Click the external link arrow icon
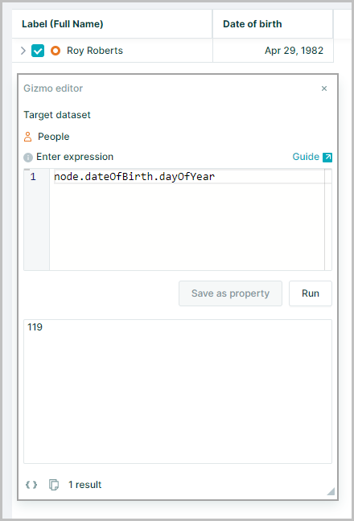The width and height of the screenshot is (354, 521). coord(327,157)
